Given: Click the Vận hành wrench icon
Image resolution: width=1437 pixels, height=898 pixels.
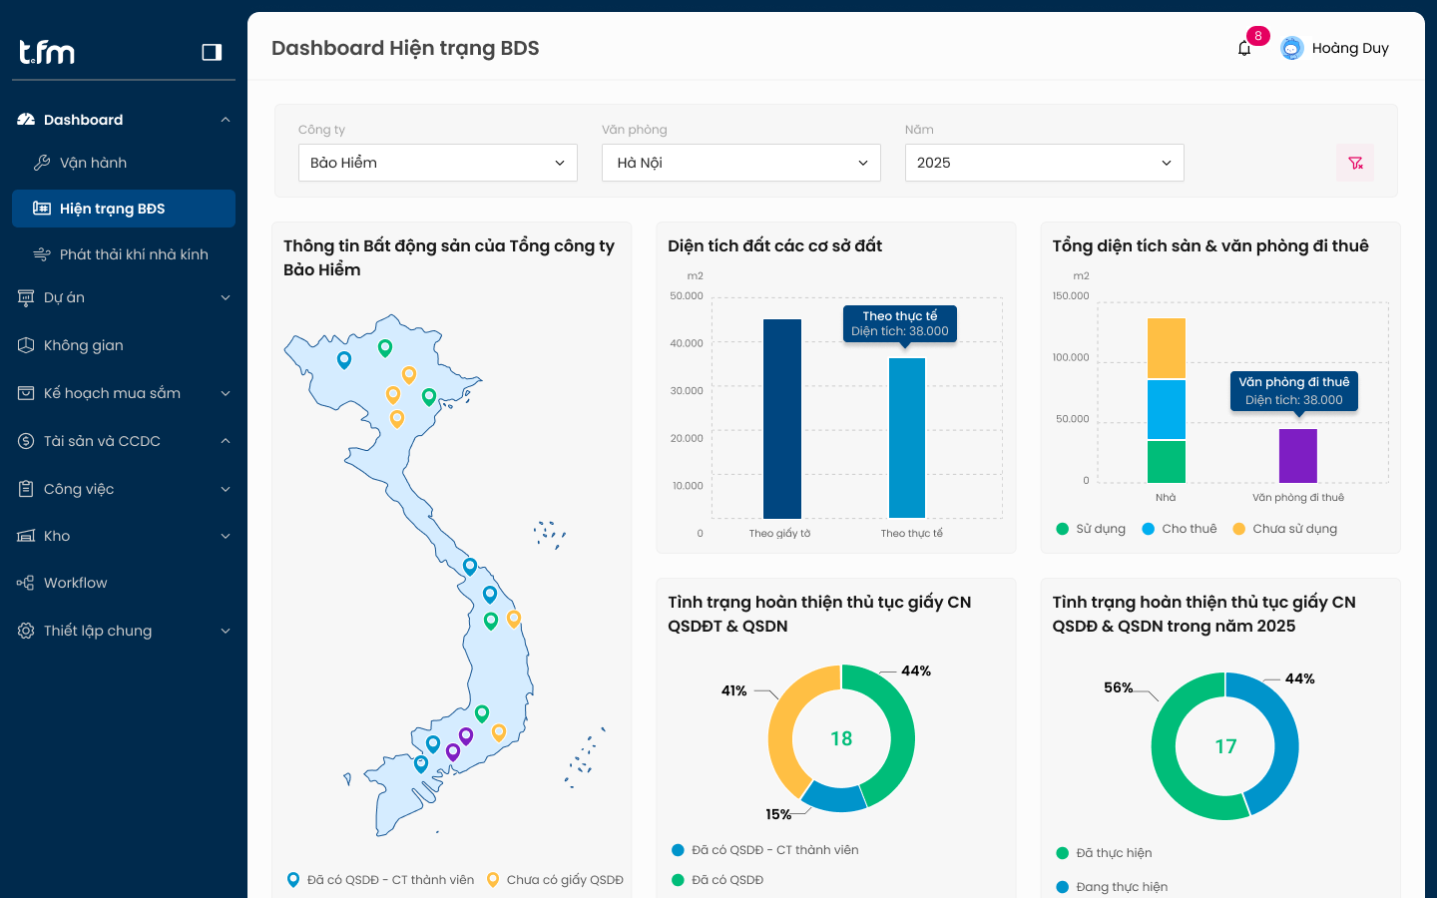Looking at the screenshot, I should 42,163.
